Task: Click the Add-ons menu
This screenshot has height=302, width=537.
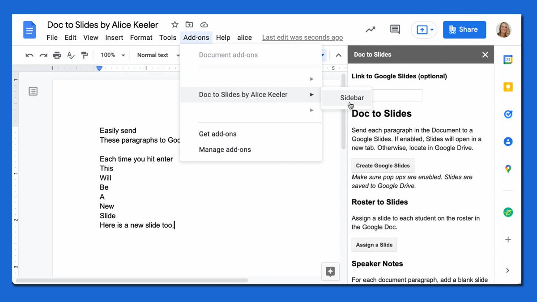Action: pos(196,38)
